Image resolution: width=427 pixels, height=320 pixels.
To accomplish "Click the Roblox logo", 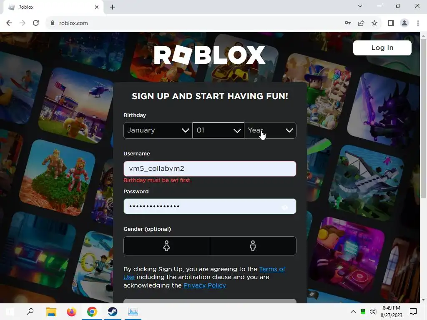I will pyautogui.click(x=210, y=55).
